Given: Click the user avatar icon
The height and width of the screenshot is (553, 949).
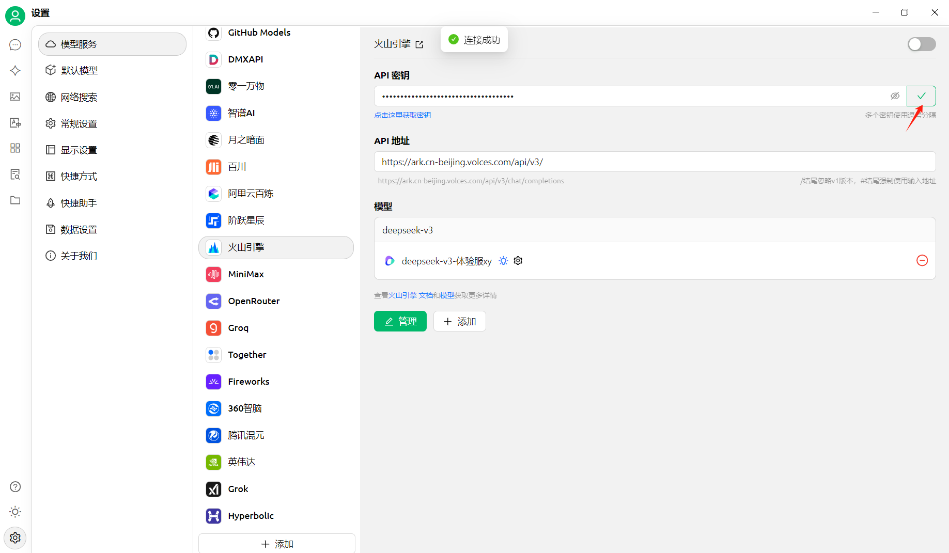Looking at the screenshot, I should 15,15.
